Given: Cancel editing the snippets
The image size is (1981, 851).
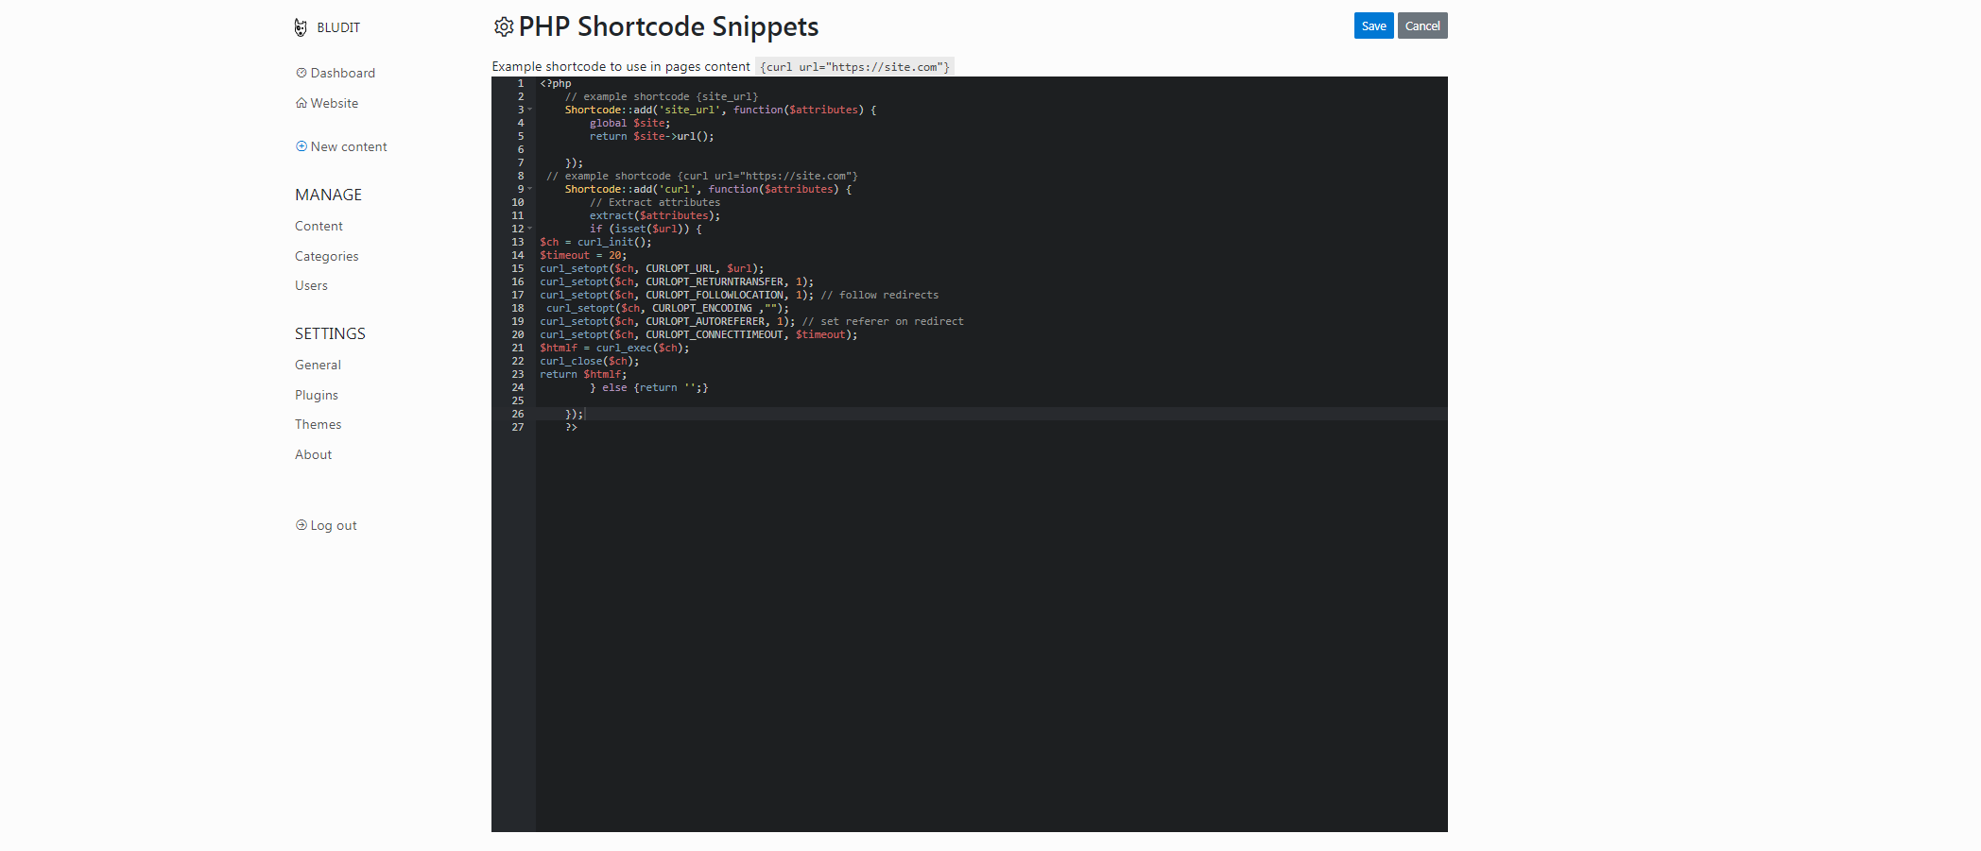Looking at the screenshot, I should point(1421,26).
